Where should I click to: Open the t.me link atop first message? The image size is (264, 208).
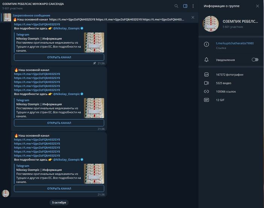pyautogui.click(x=37, y=24)
